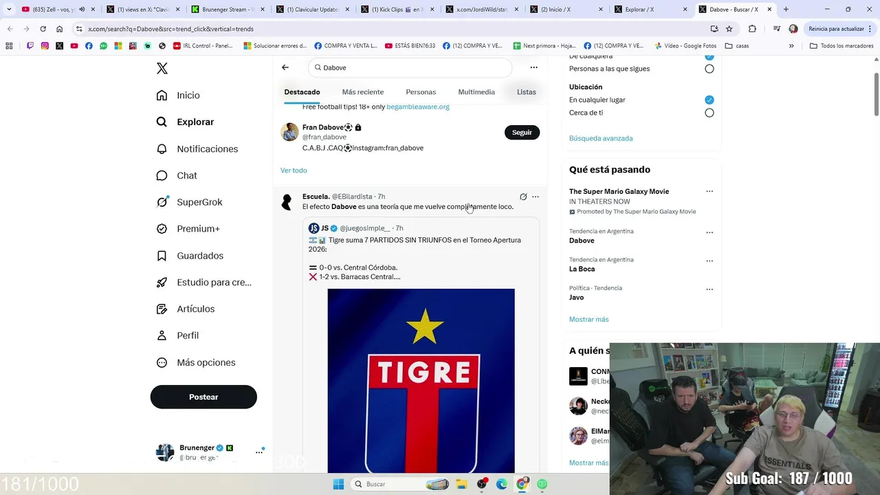880x495 pixels.
Task: Open new browser tab plus button
Action: point(786,10)
